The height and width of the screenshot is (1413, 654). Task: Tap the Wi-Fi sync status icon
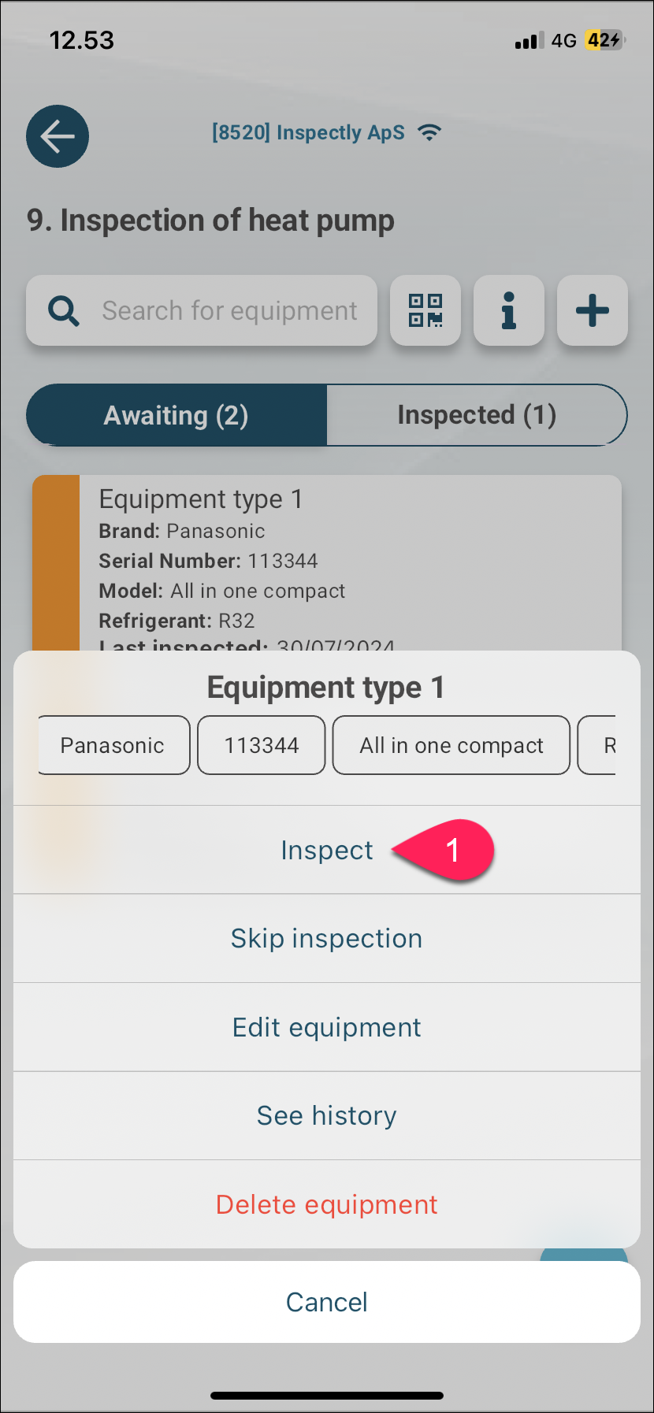[429, 132]
